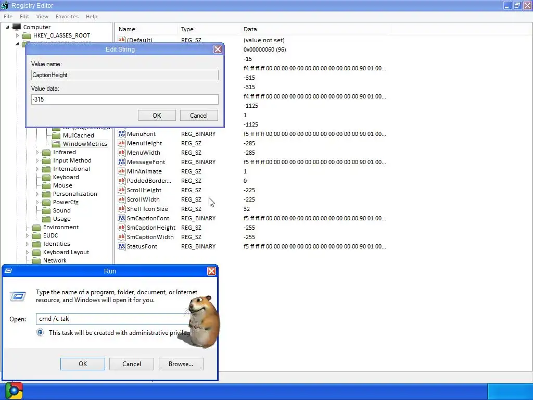Sort by the Type column header

point(208,29)
